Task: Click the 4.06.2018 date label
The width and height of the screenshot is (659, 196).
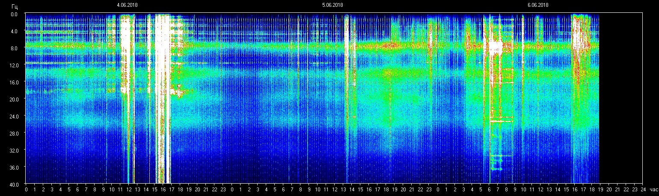Action: 127,5
